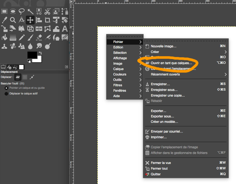Pick the Fuzzy Select magic wand tool
236x184 pixels.
point(30,11)
